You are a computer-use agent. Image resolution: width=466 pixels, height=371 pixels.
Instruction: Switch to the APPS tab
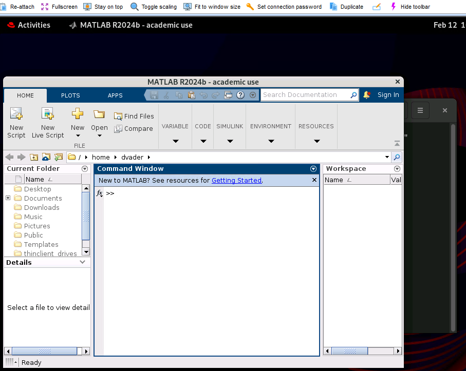pos(115,95)
